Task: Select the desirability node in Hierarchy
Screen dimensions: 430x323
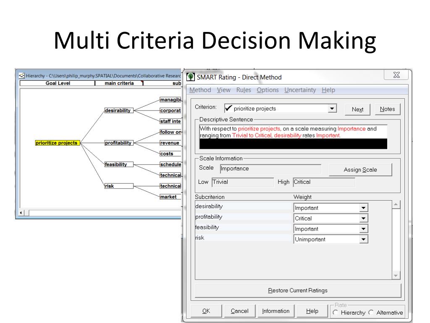Action: click(x=119, y=111)
